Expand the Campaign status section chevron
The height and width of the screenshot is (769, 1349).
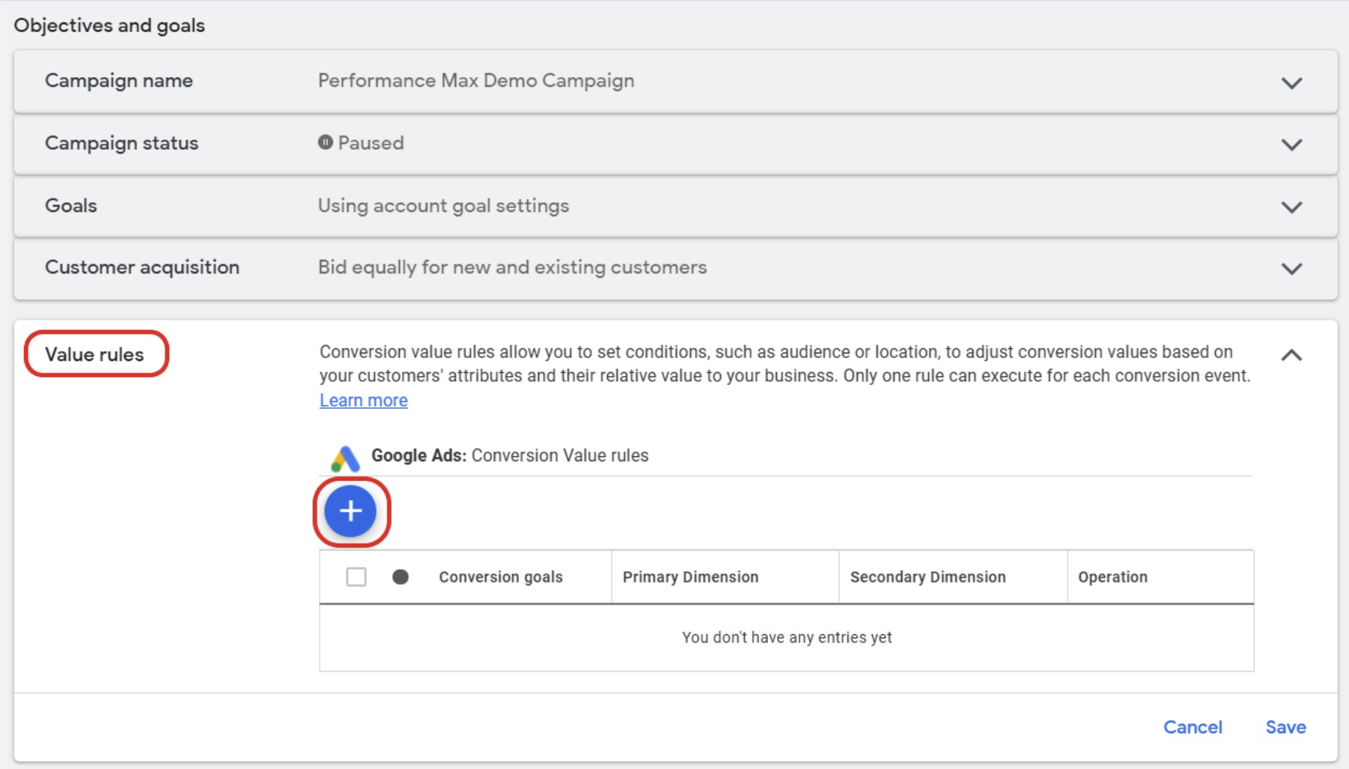[1291, 145]
